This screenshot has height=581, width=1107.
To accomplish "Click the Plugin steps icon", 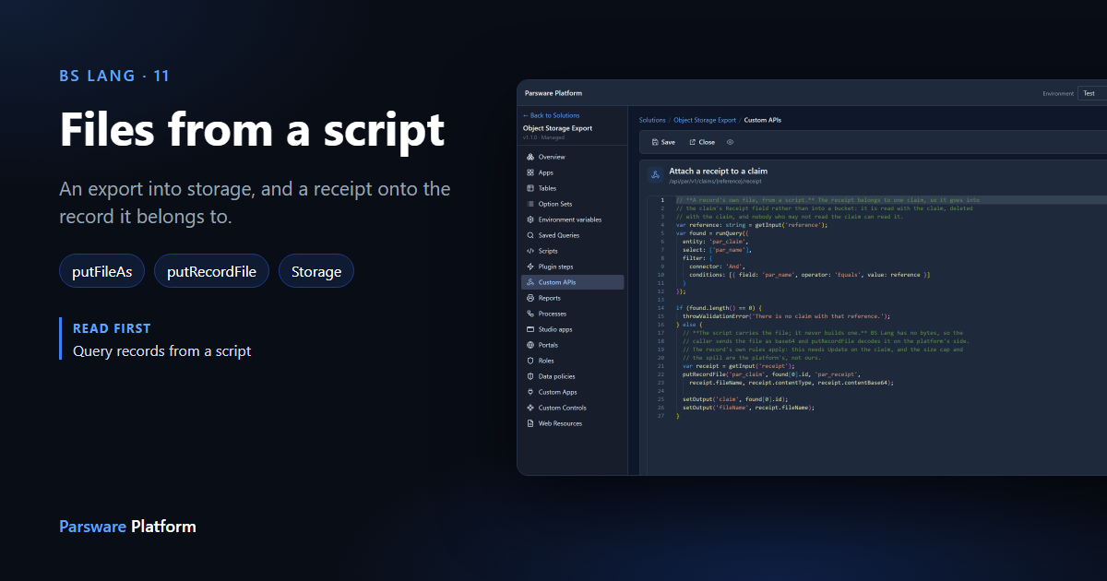I will pyautogui.click(x=530, y=267).
